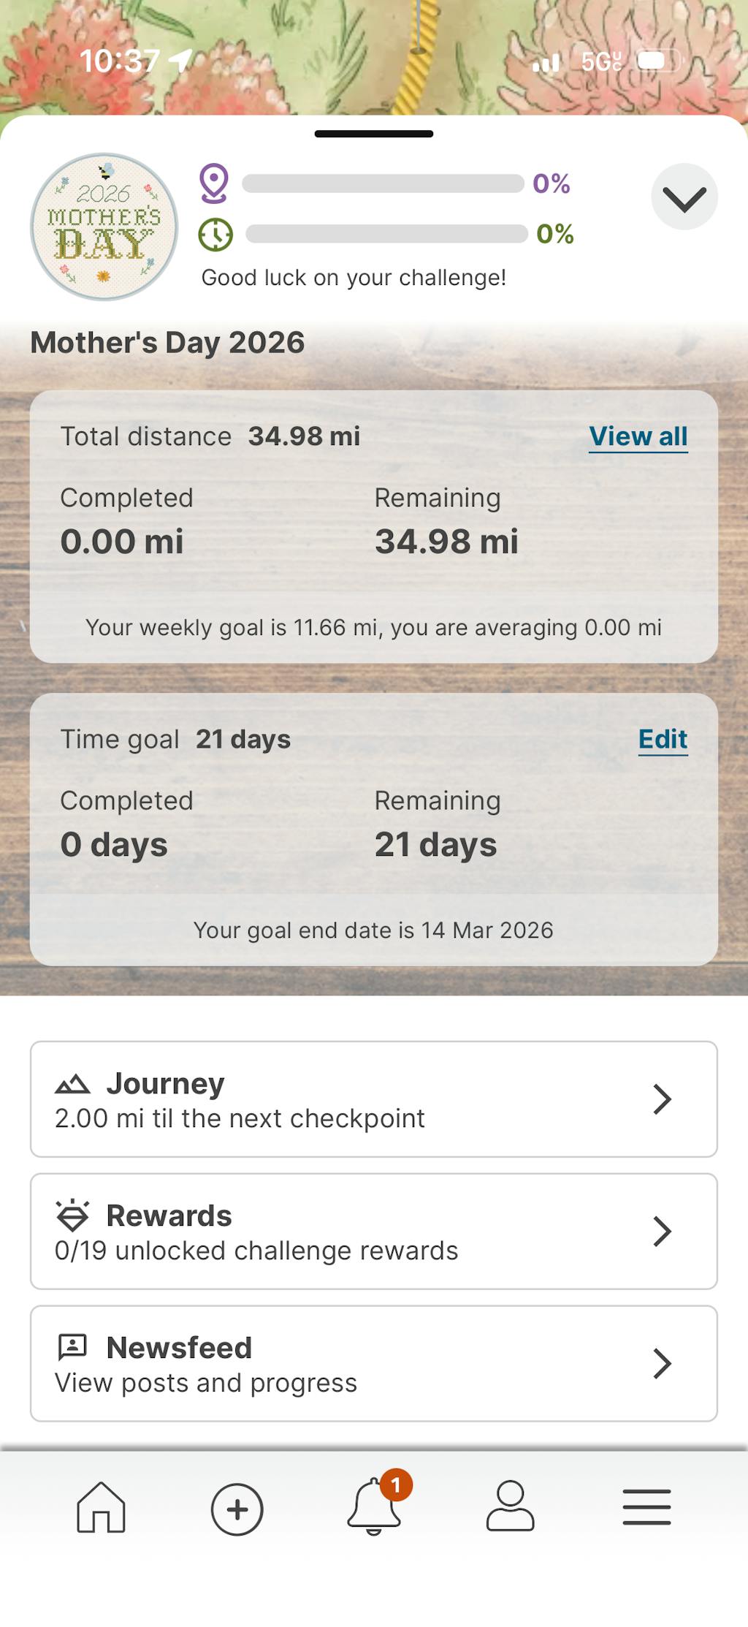Click the View all distance link
The image size is (748, 1627).
[638, 436]
